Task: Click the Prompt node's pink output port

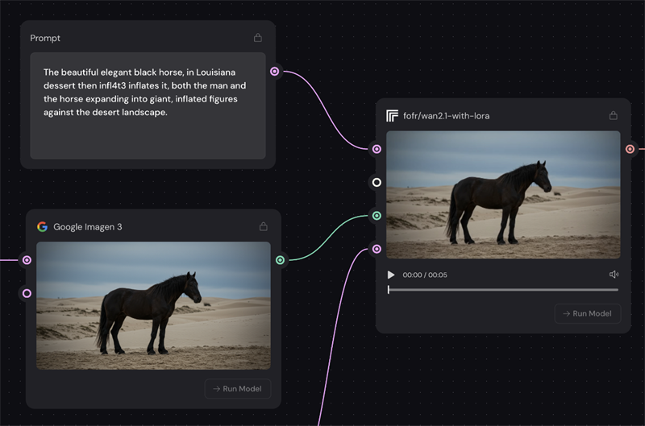Action: click(x=275, y=72)
